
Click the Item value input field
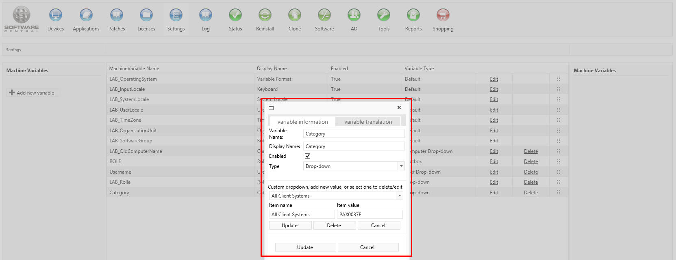point(370,215)
